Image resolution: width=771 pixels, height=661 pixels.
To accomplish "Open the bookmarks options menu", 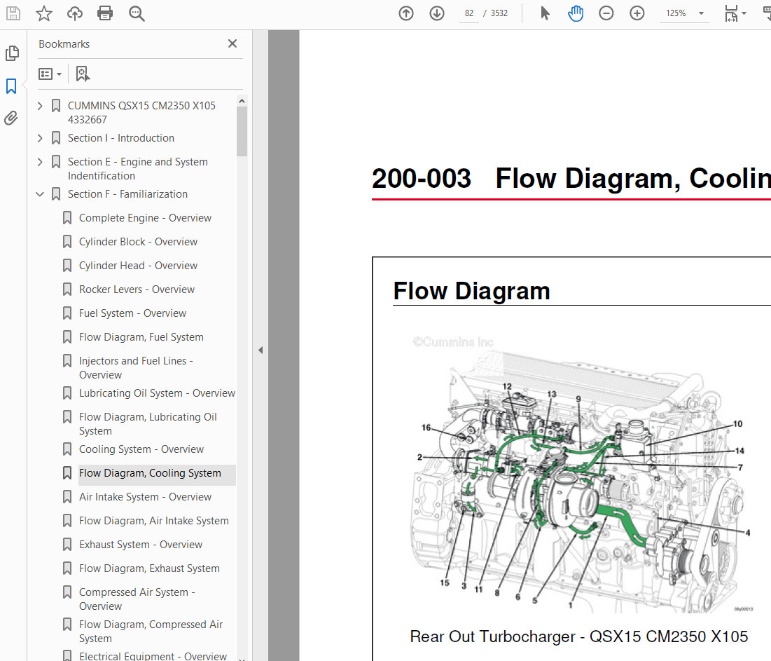I will [50, 74].
